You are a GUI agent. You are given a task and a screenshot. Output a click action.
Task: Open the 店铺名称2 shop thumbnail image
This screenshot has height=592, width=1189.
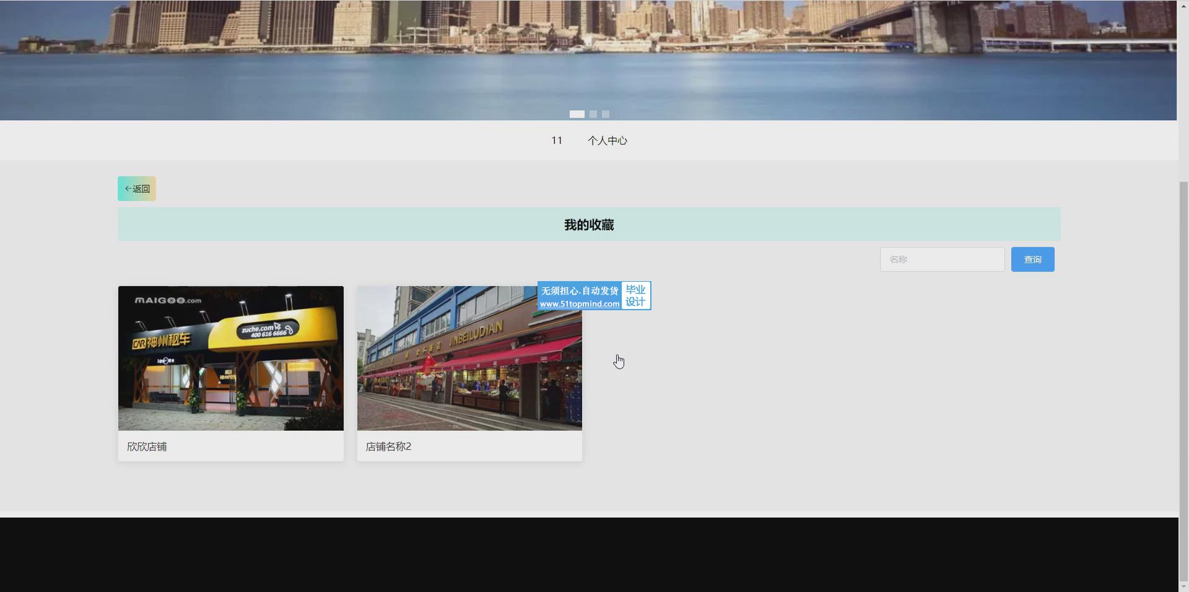[x=469, y=358]
